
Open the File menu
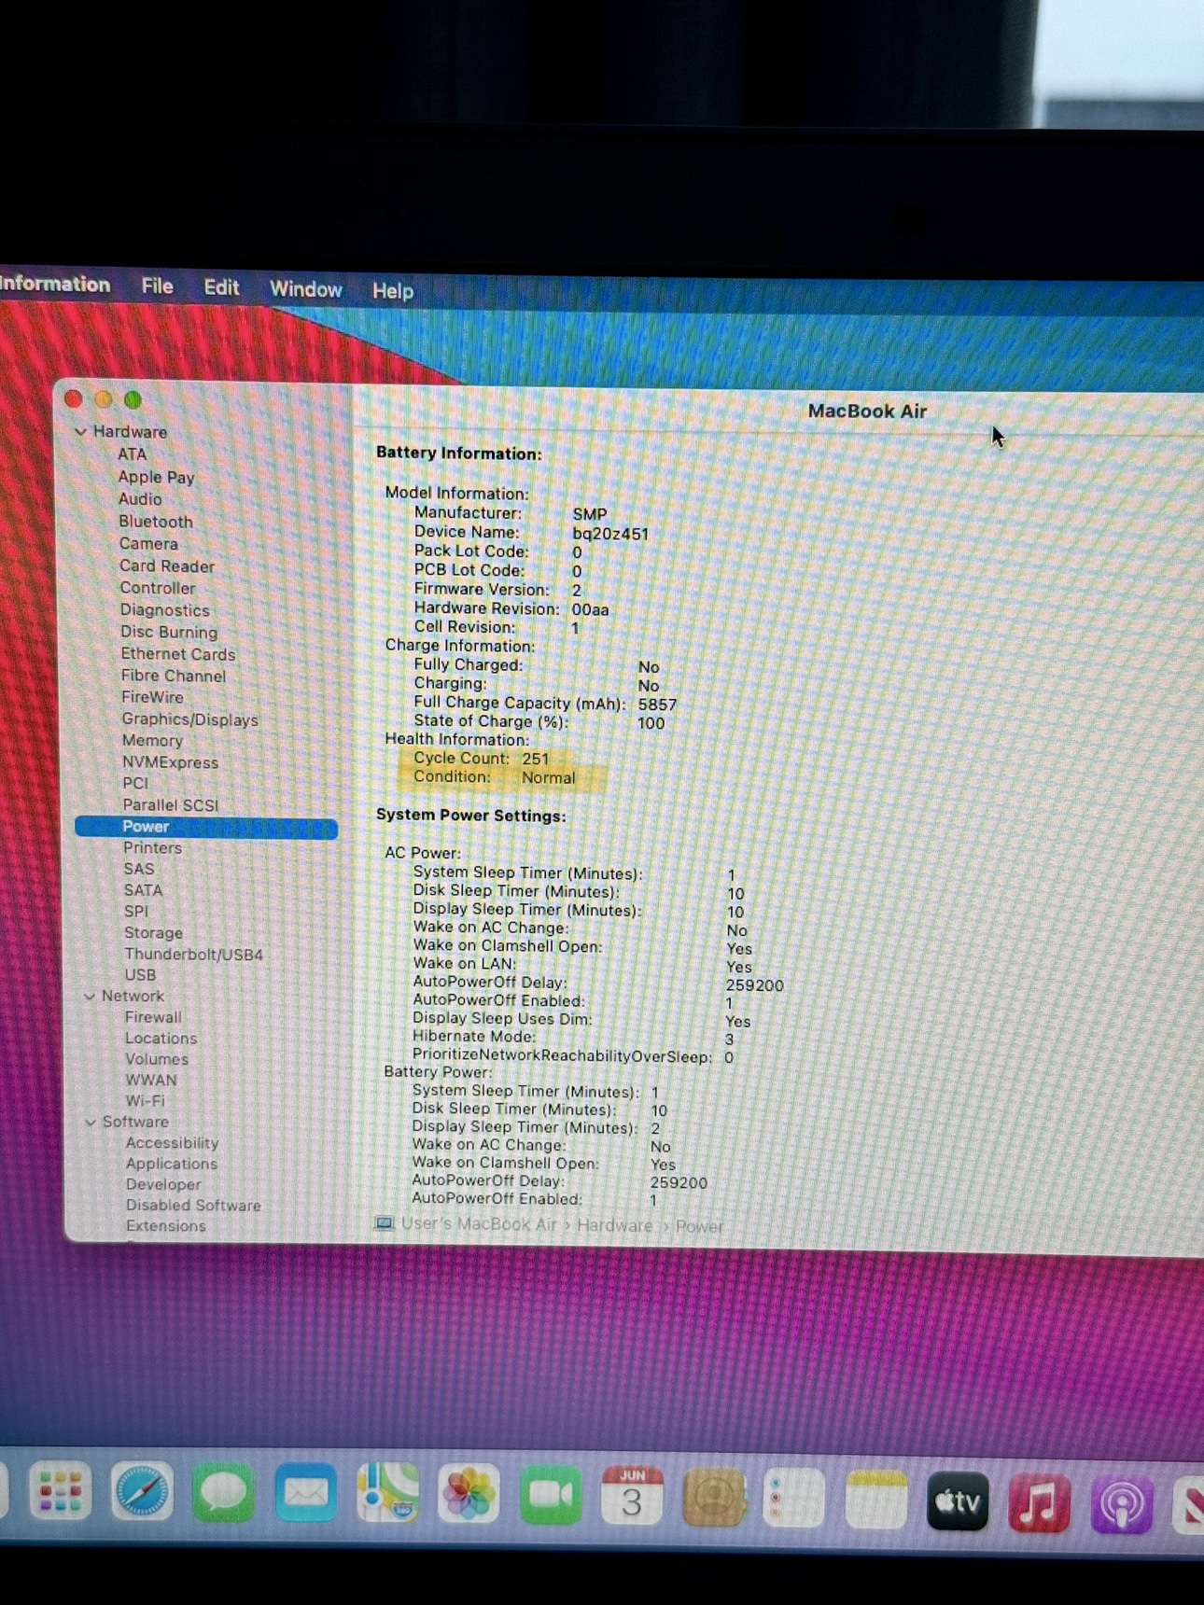(x=157, y=286)
